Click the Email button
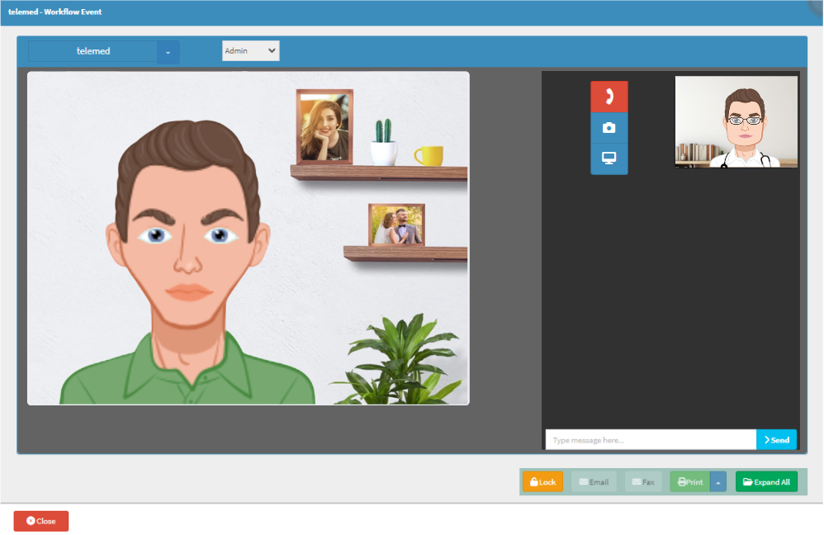Viewport: 824px width, 535px height. pyautogui.click(x=594, y=482)
